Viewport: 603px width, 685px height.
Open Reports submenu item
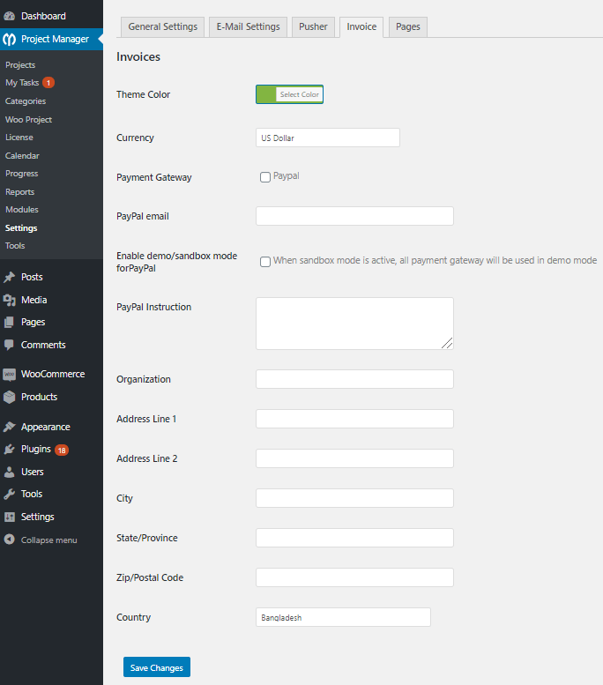tap(19, 192)
